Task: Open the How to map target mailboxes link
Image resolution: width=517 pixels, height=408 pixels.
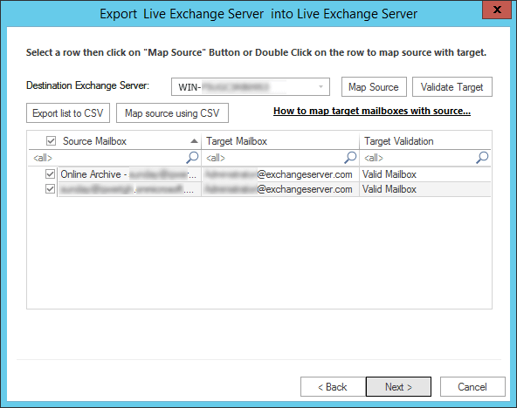Action: 372,112
